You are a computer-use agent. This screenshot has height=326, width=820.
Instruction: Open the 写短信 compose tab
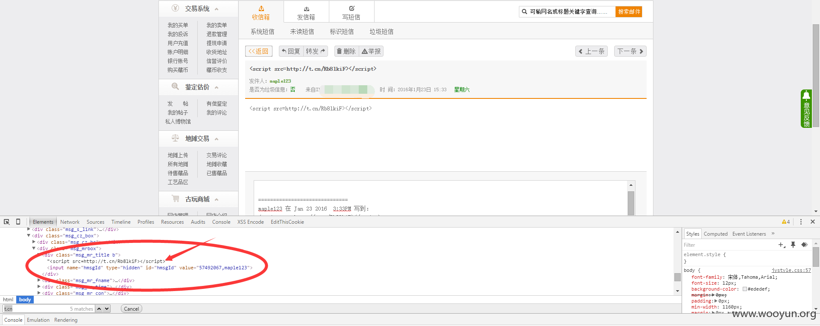tap(351, 13)
